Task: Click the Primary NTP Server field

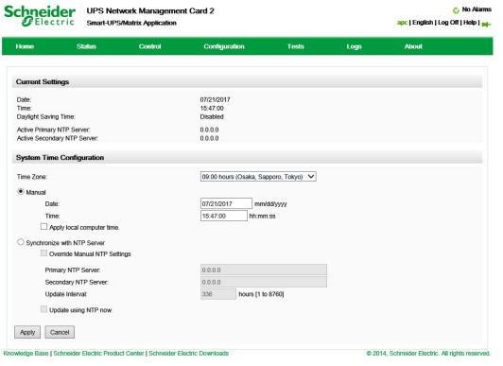Action: [x=264, y=270]
